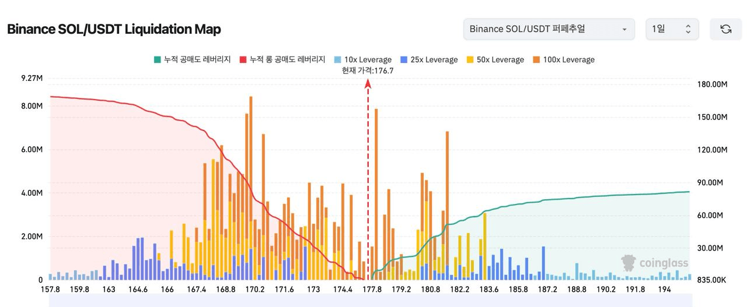Toggle the 10x Leverage legend series
Image resolution: width=747 pixels, height=307 pixels.
[362, 59]
